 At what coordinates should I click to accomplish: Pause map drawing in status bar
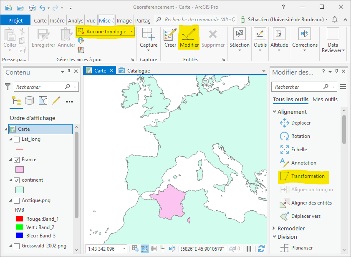pyautogui.click(x=249, y=249)
